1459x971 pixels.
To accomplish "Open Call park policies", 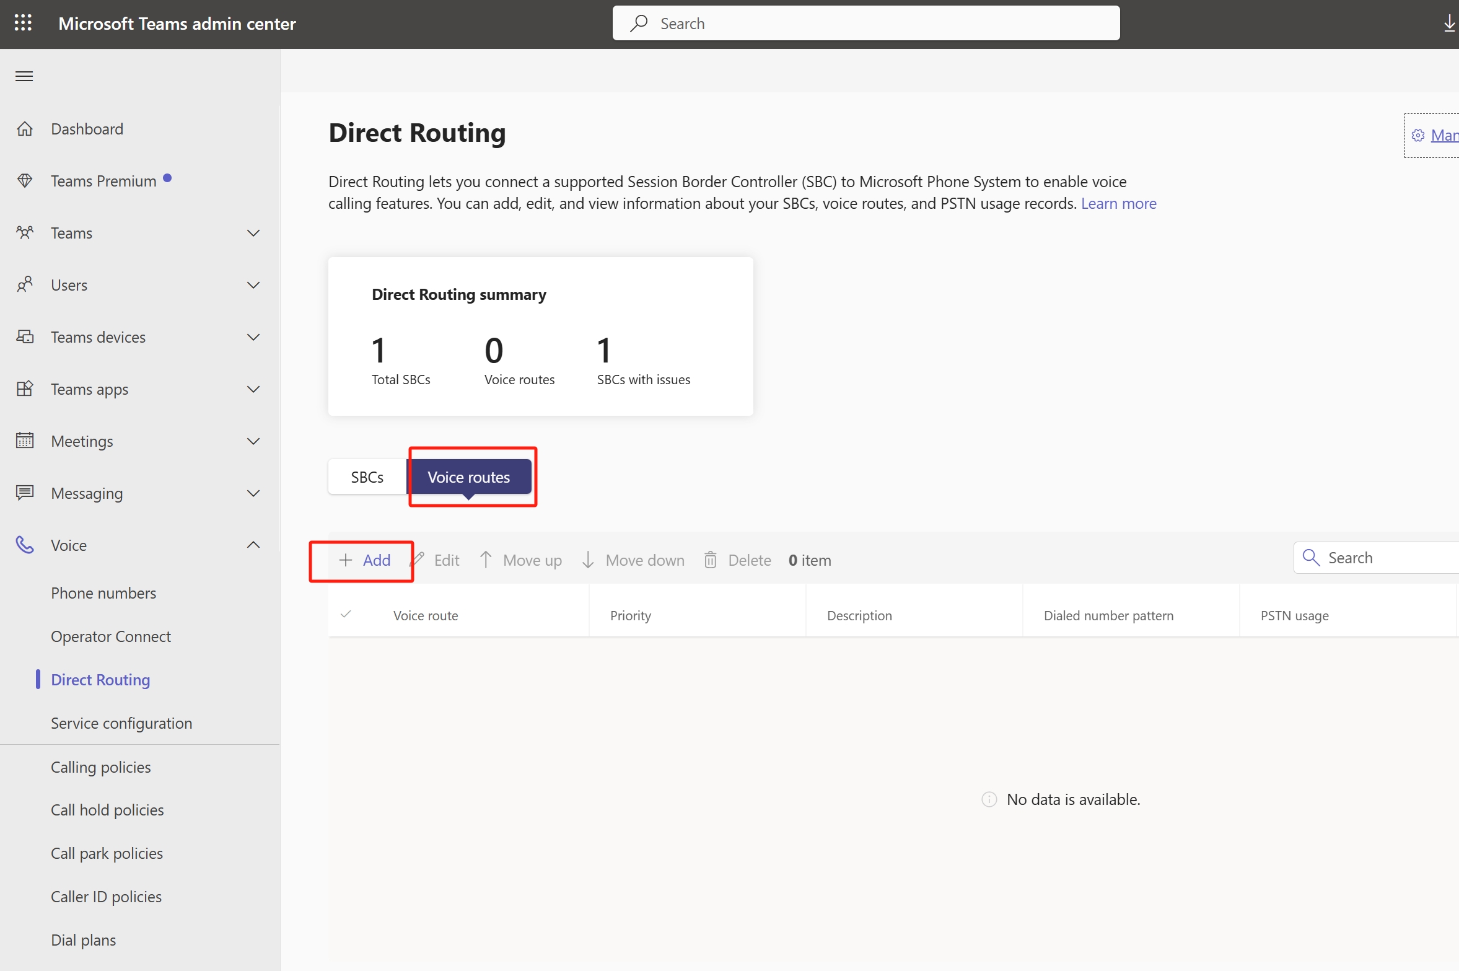I will 107,853.
